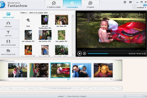Screen dimensions: 147x98
Task: Play the preview video
Action: (80, 54)
